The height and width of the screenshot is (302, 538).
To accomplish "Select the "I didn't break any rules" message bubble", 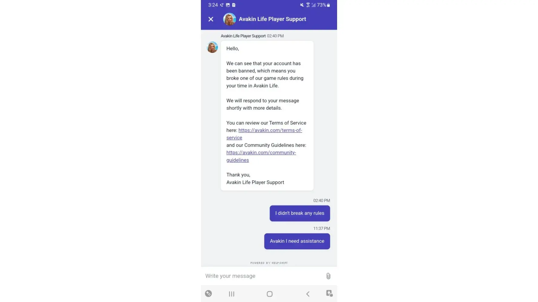I will coord(300,213).
